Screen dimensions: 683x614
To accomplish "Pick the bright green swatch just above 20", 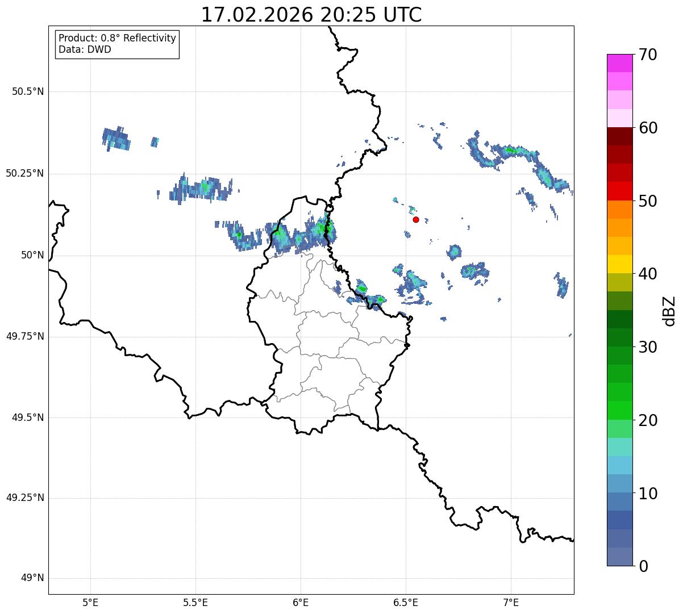I will [620, 411].
